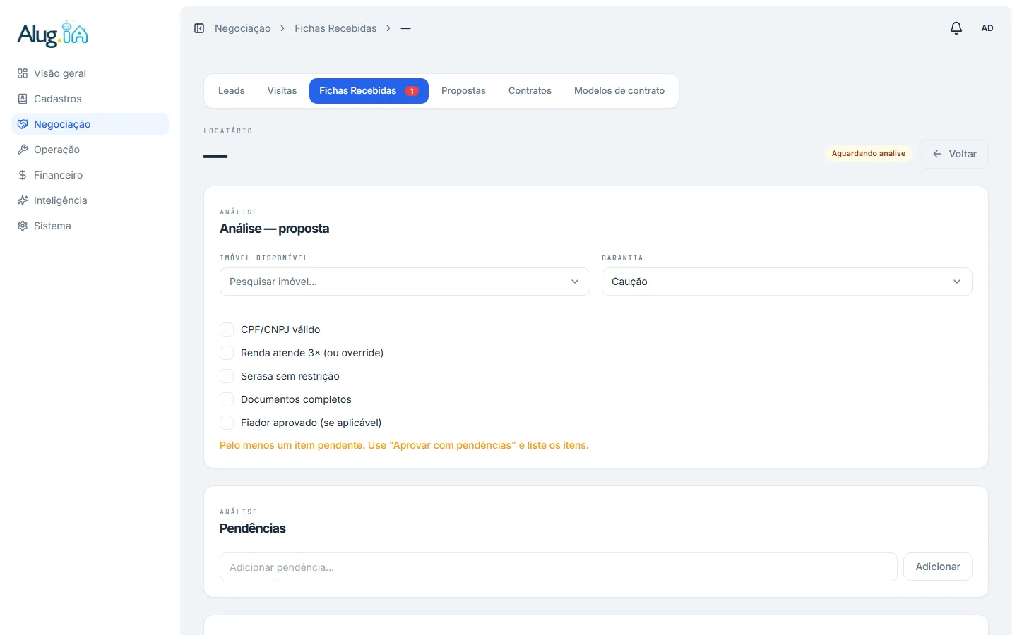
Task: Check the CPF/CNPJ válido checkbox
Action: click(227, 329)
